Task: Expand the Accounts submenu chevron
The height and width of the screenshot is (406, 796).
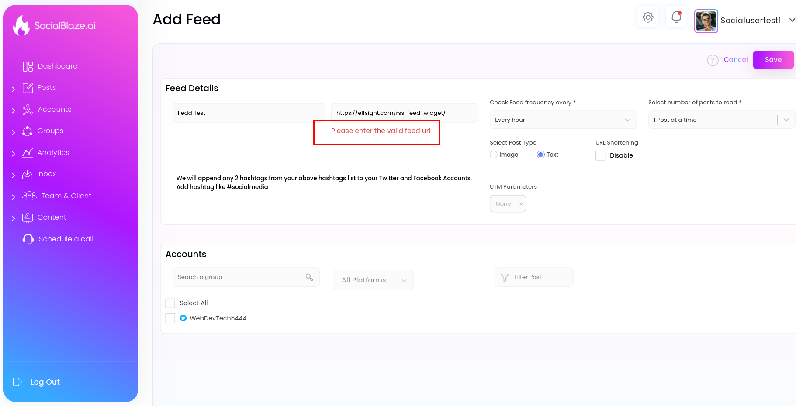Action: (13, 111)
